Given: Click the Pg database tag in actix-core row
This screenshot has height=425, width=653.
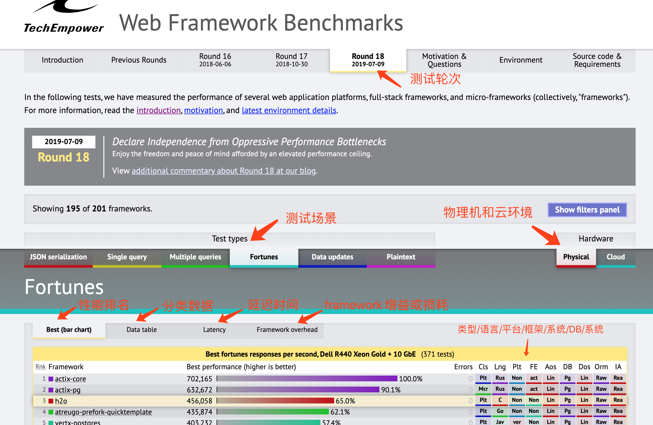Looking at the screenshot, I should [567, 378].
